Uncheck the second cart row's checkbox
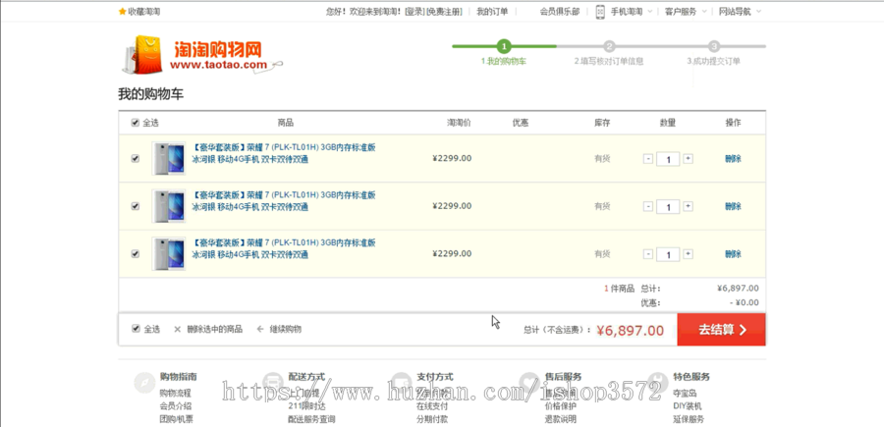Viewport: 884px width, 427px height. coord(135,205)
